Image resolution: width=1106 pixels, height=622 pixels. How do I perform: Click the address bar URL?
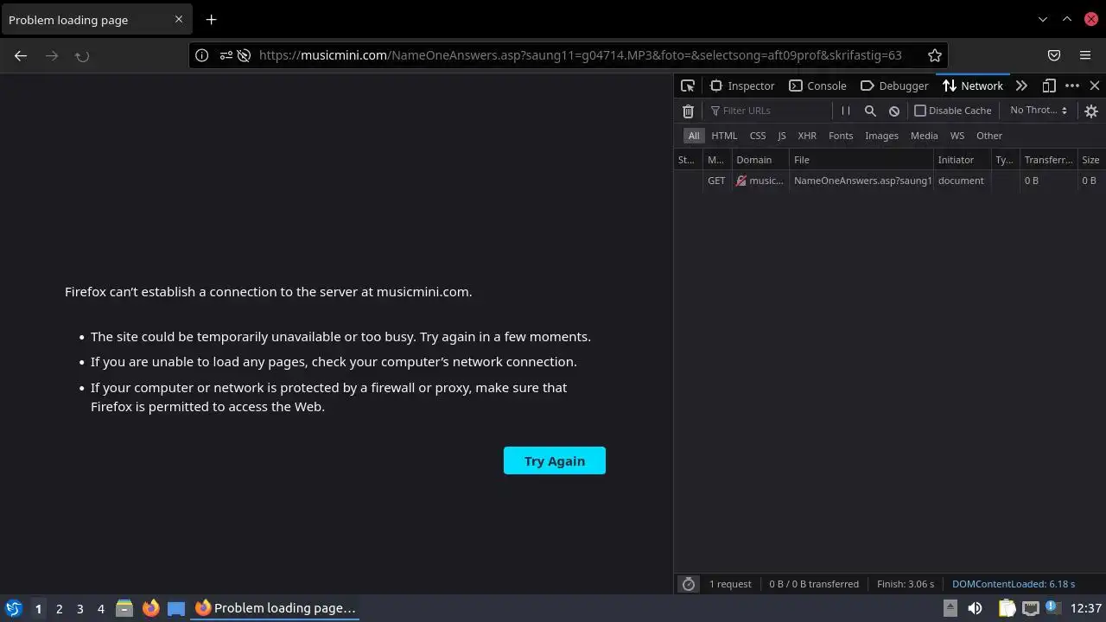pos(580,55)
